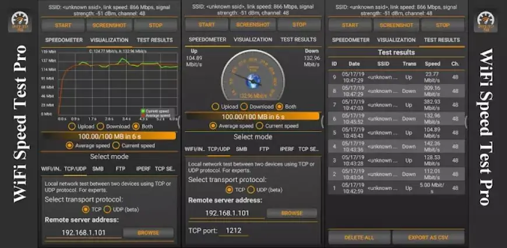This screenshot has width=507, height=248.
Task: Choose Average speed on the Speedometer screen
Action: [x=231, y=126]
